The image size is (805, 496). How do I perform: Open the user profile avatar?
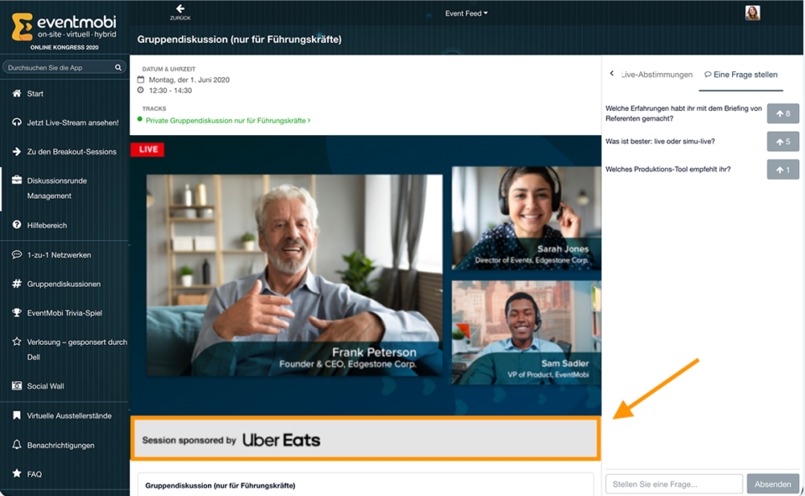[x=753, y=13]
